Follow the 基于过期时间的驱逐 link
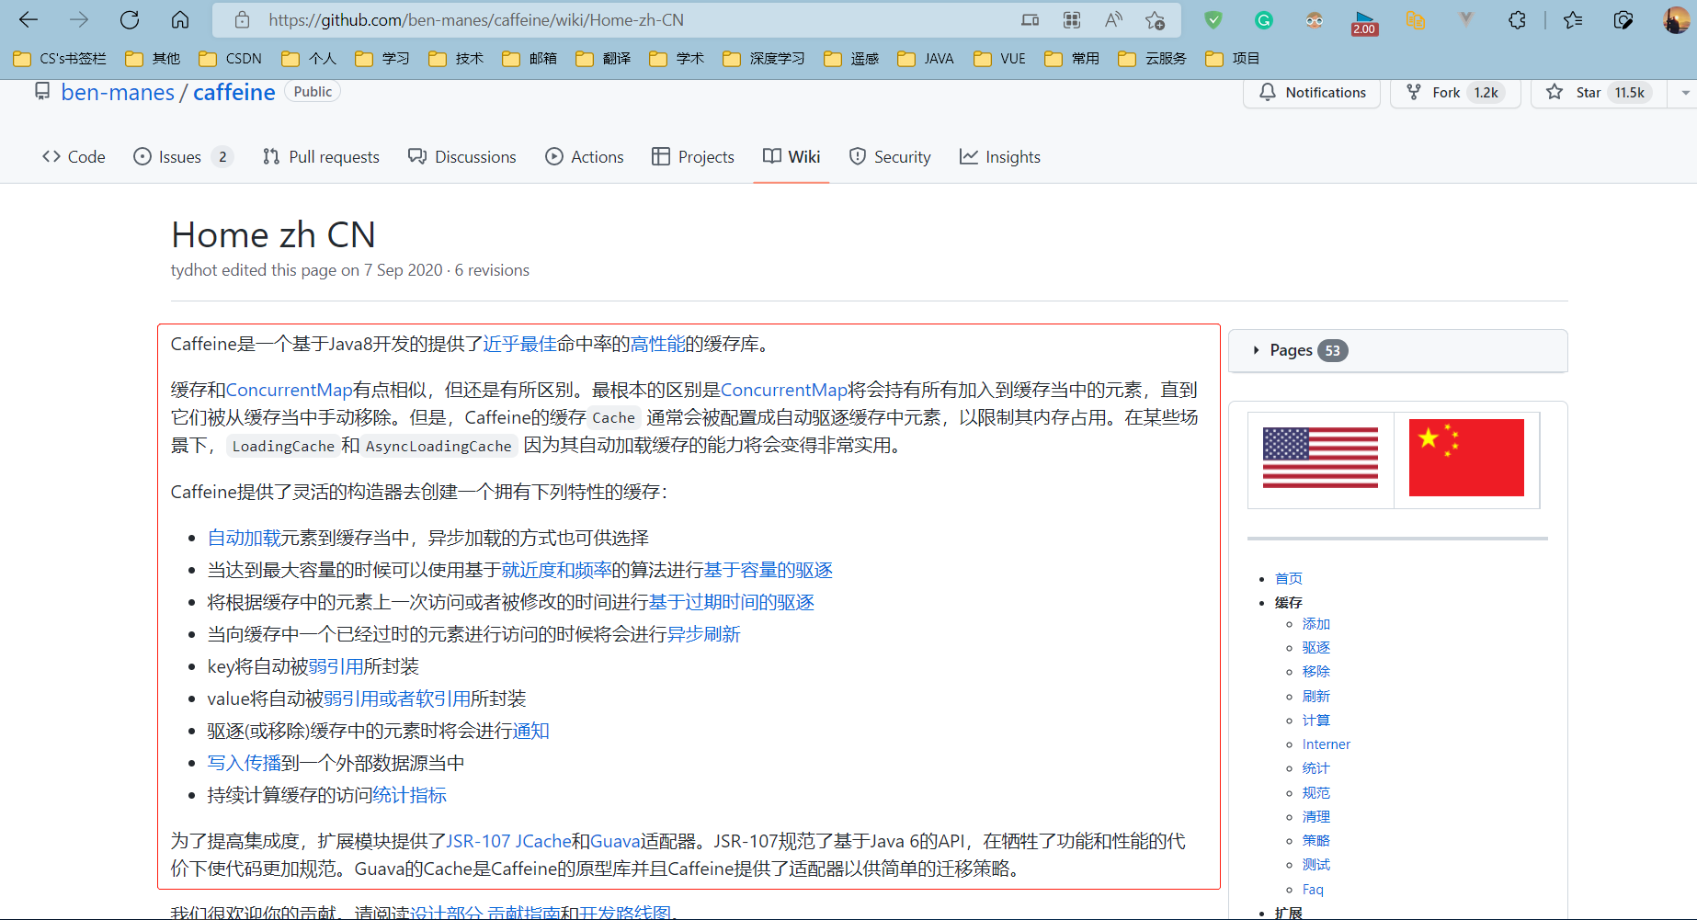1697x920 pixels. coord(732,602)
